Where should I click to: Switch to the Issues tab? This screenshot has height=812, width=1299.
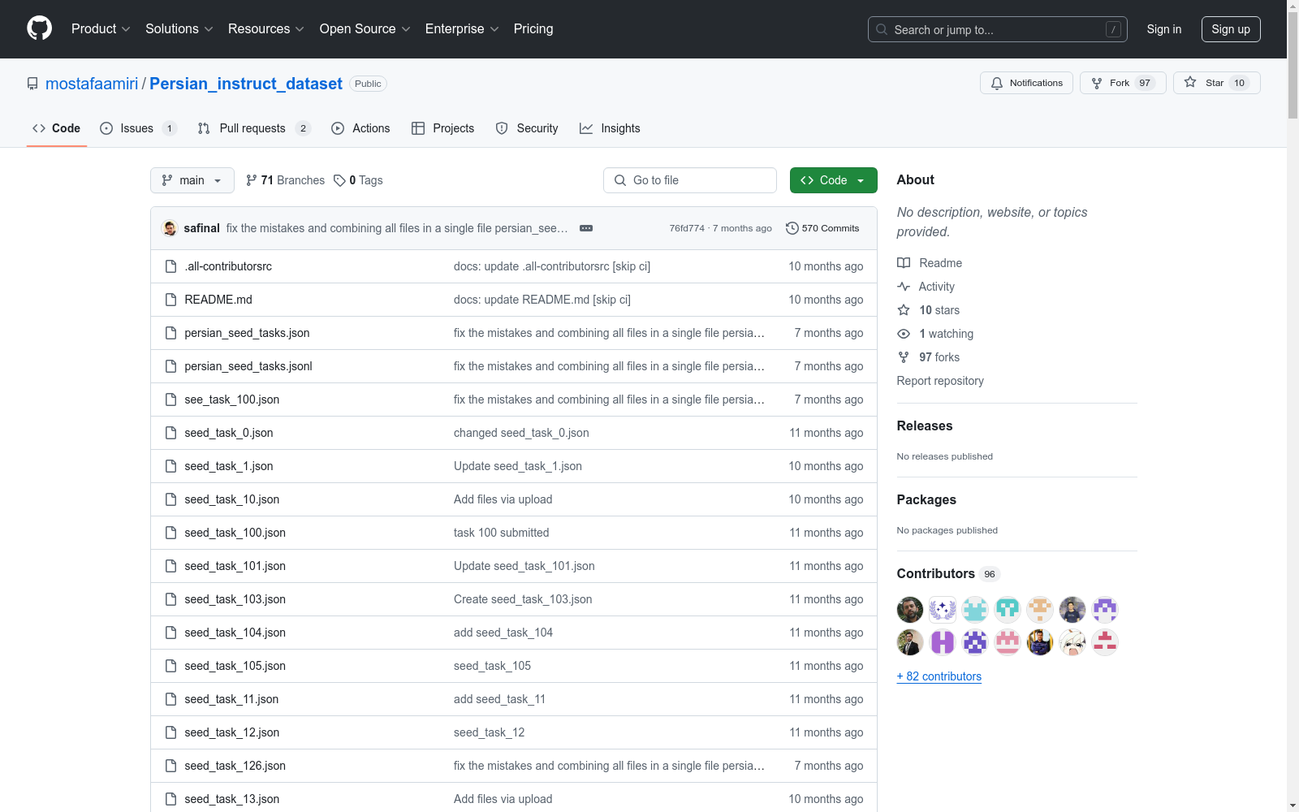pyautogui.click(x=138, y=128)
